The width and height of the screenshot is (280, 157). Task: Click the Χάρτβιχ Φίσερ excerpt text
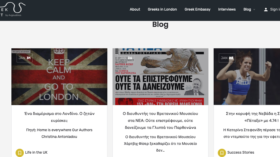[x=160, y=144]
